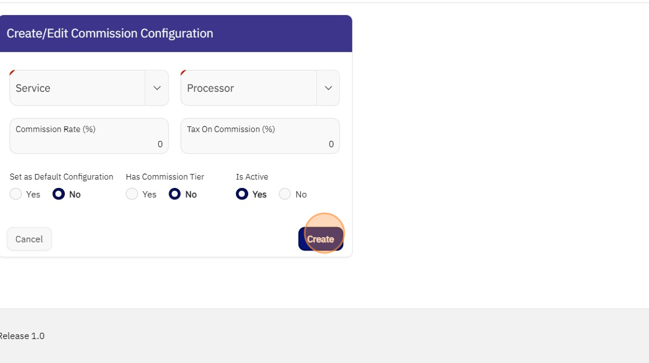This screenshot has width=649, height=363.
Task: Choose Yes for Has Commission Tier
Action: pos(132,194)
